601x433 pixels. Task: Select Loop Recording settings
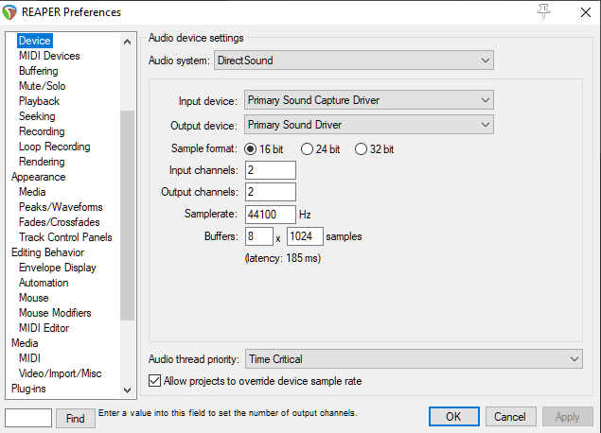tap(55, 147)
